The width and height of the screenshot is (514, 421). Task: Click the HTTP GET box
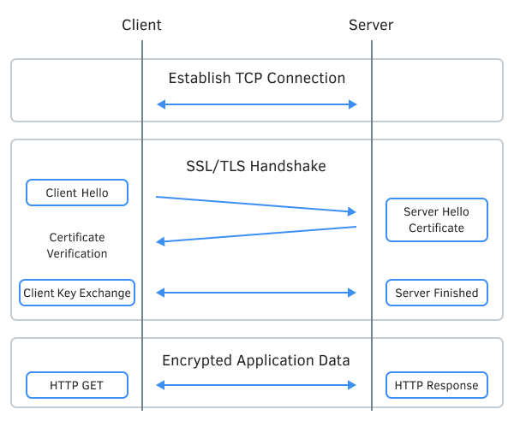pos(77,385)
